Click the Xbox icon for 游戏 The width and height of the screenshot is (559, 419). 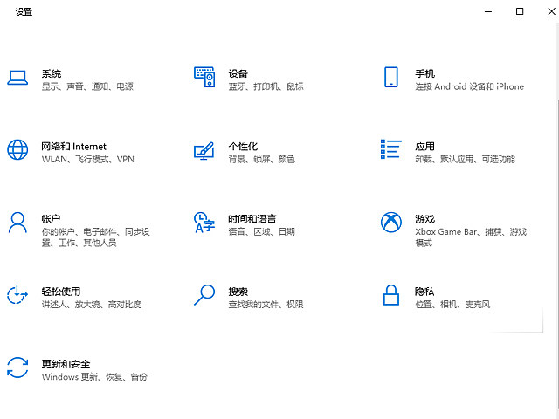click(x=391, y=223)
